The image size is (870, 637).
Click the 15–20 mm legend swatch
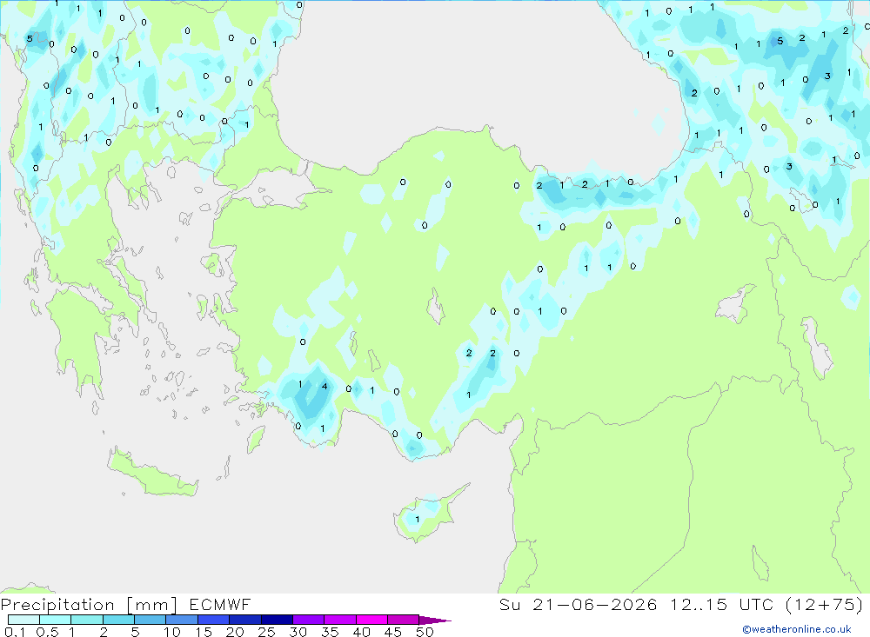tap(214, 620)
